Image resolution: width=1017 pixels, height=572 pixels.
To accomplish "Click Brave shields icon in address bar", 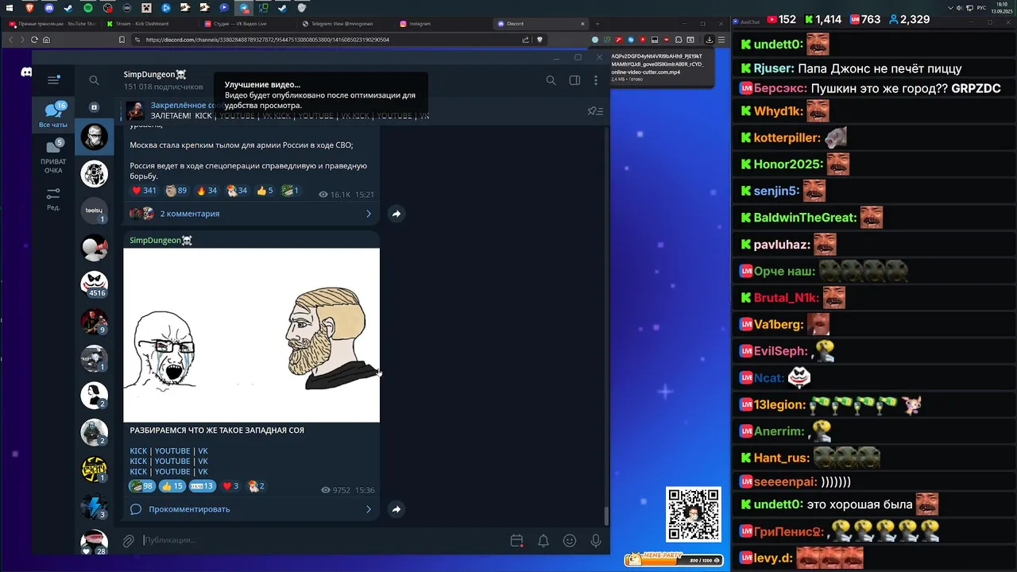I will coord(539,40).
